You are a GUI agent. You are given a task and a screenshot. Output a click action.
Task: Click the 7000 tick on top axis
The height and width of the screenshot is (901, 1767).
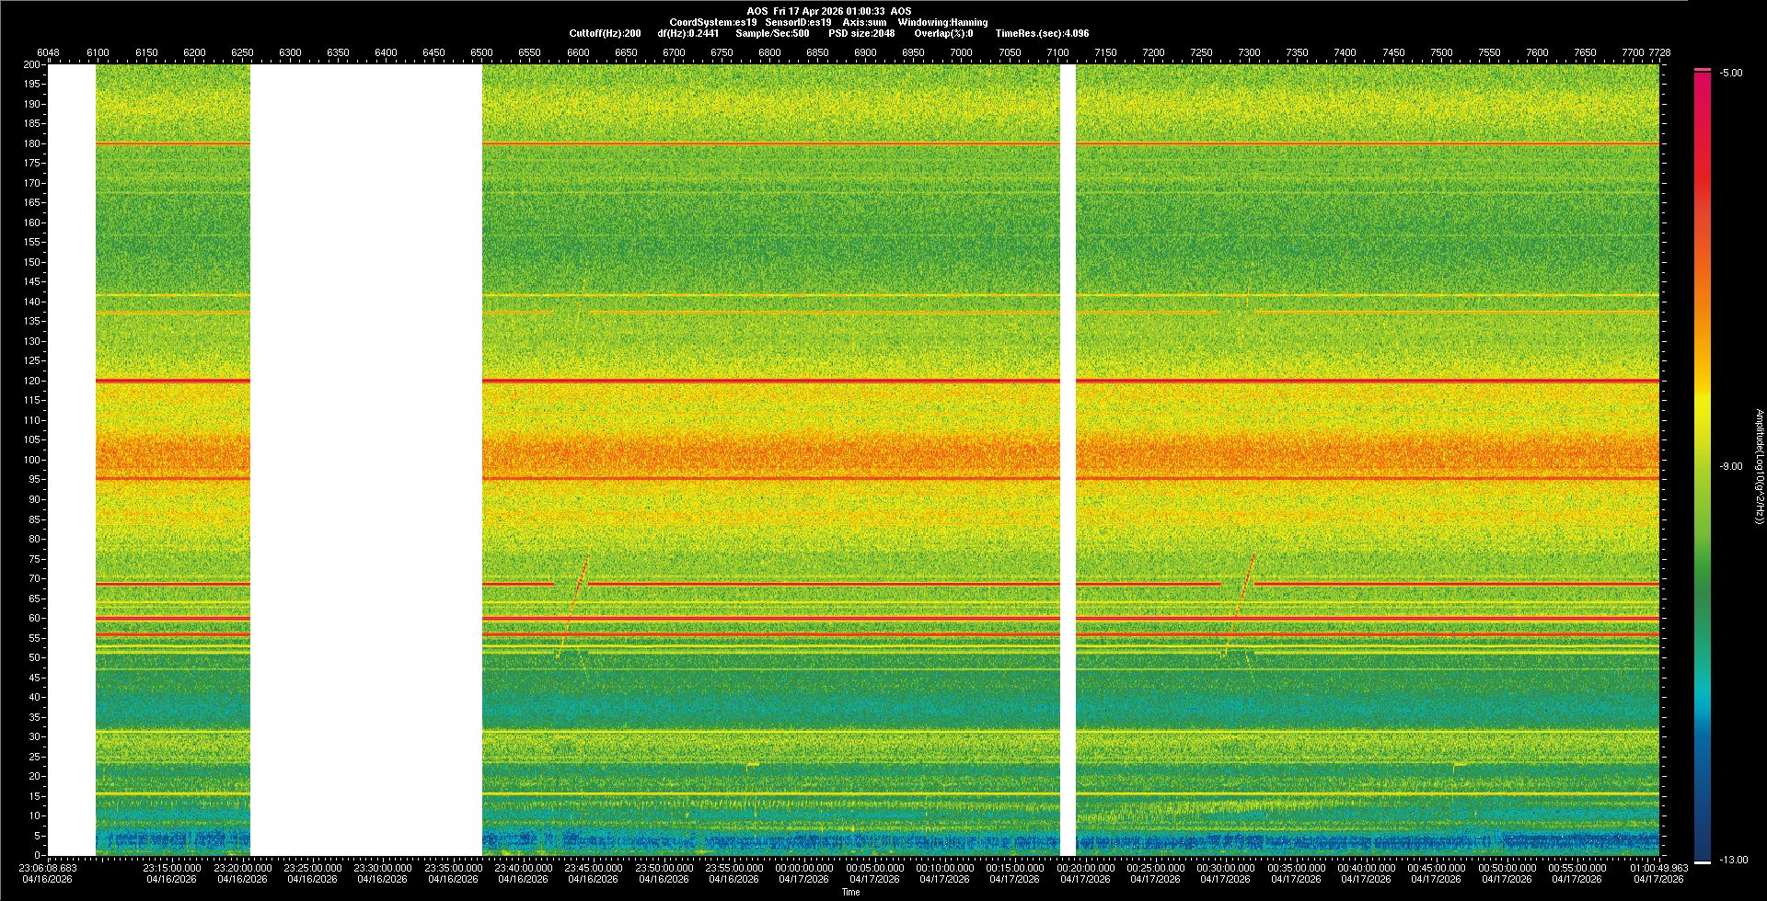961,52
